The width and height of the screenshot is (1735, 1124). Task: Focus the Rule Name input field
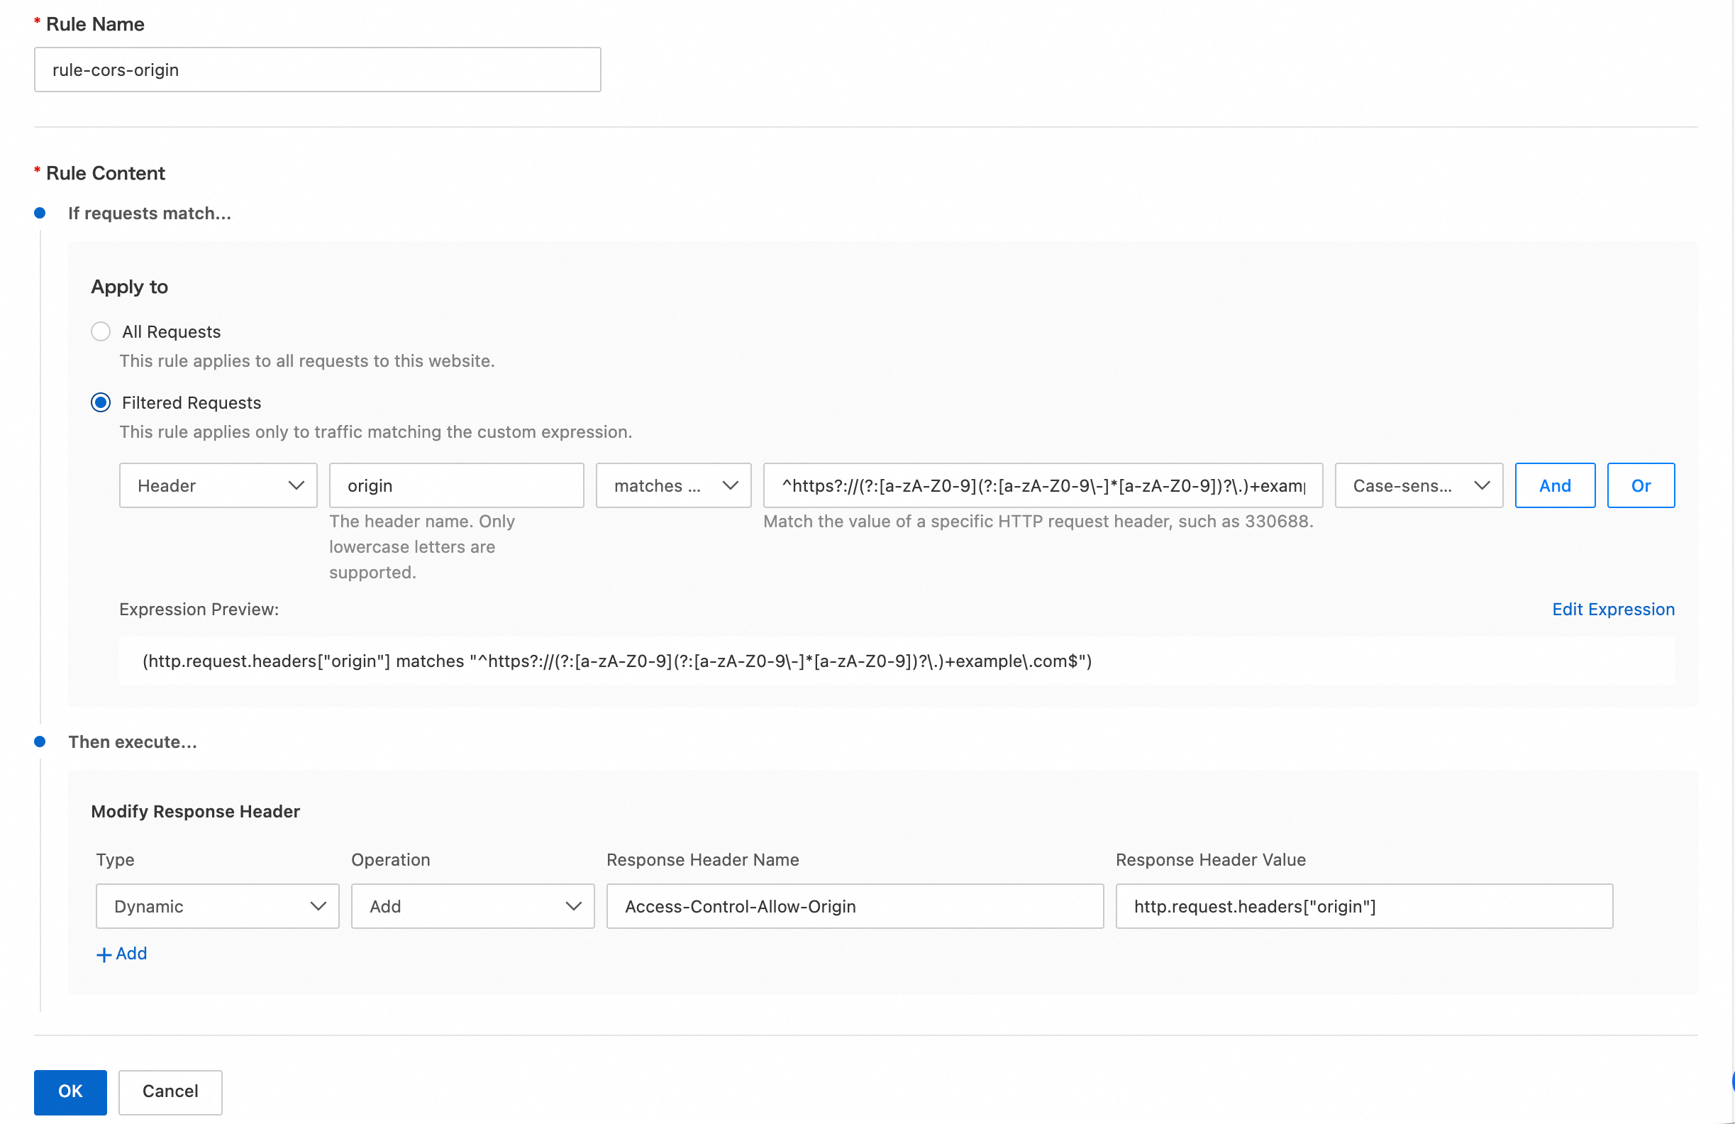[x=317, y=70]
